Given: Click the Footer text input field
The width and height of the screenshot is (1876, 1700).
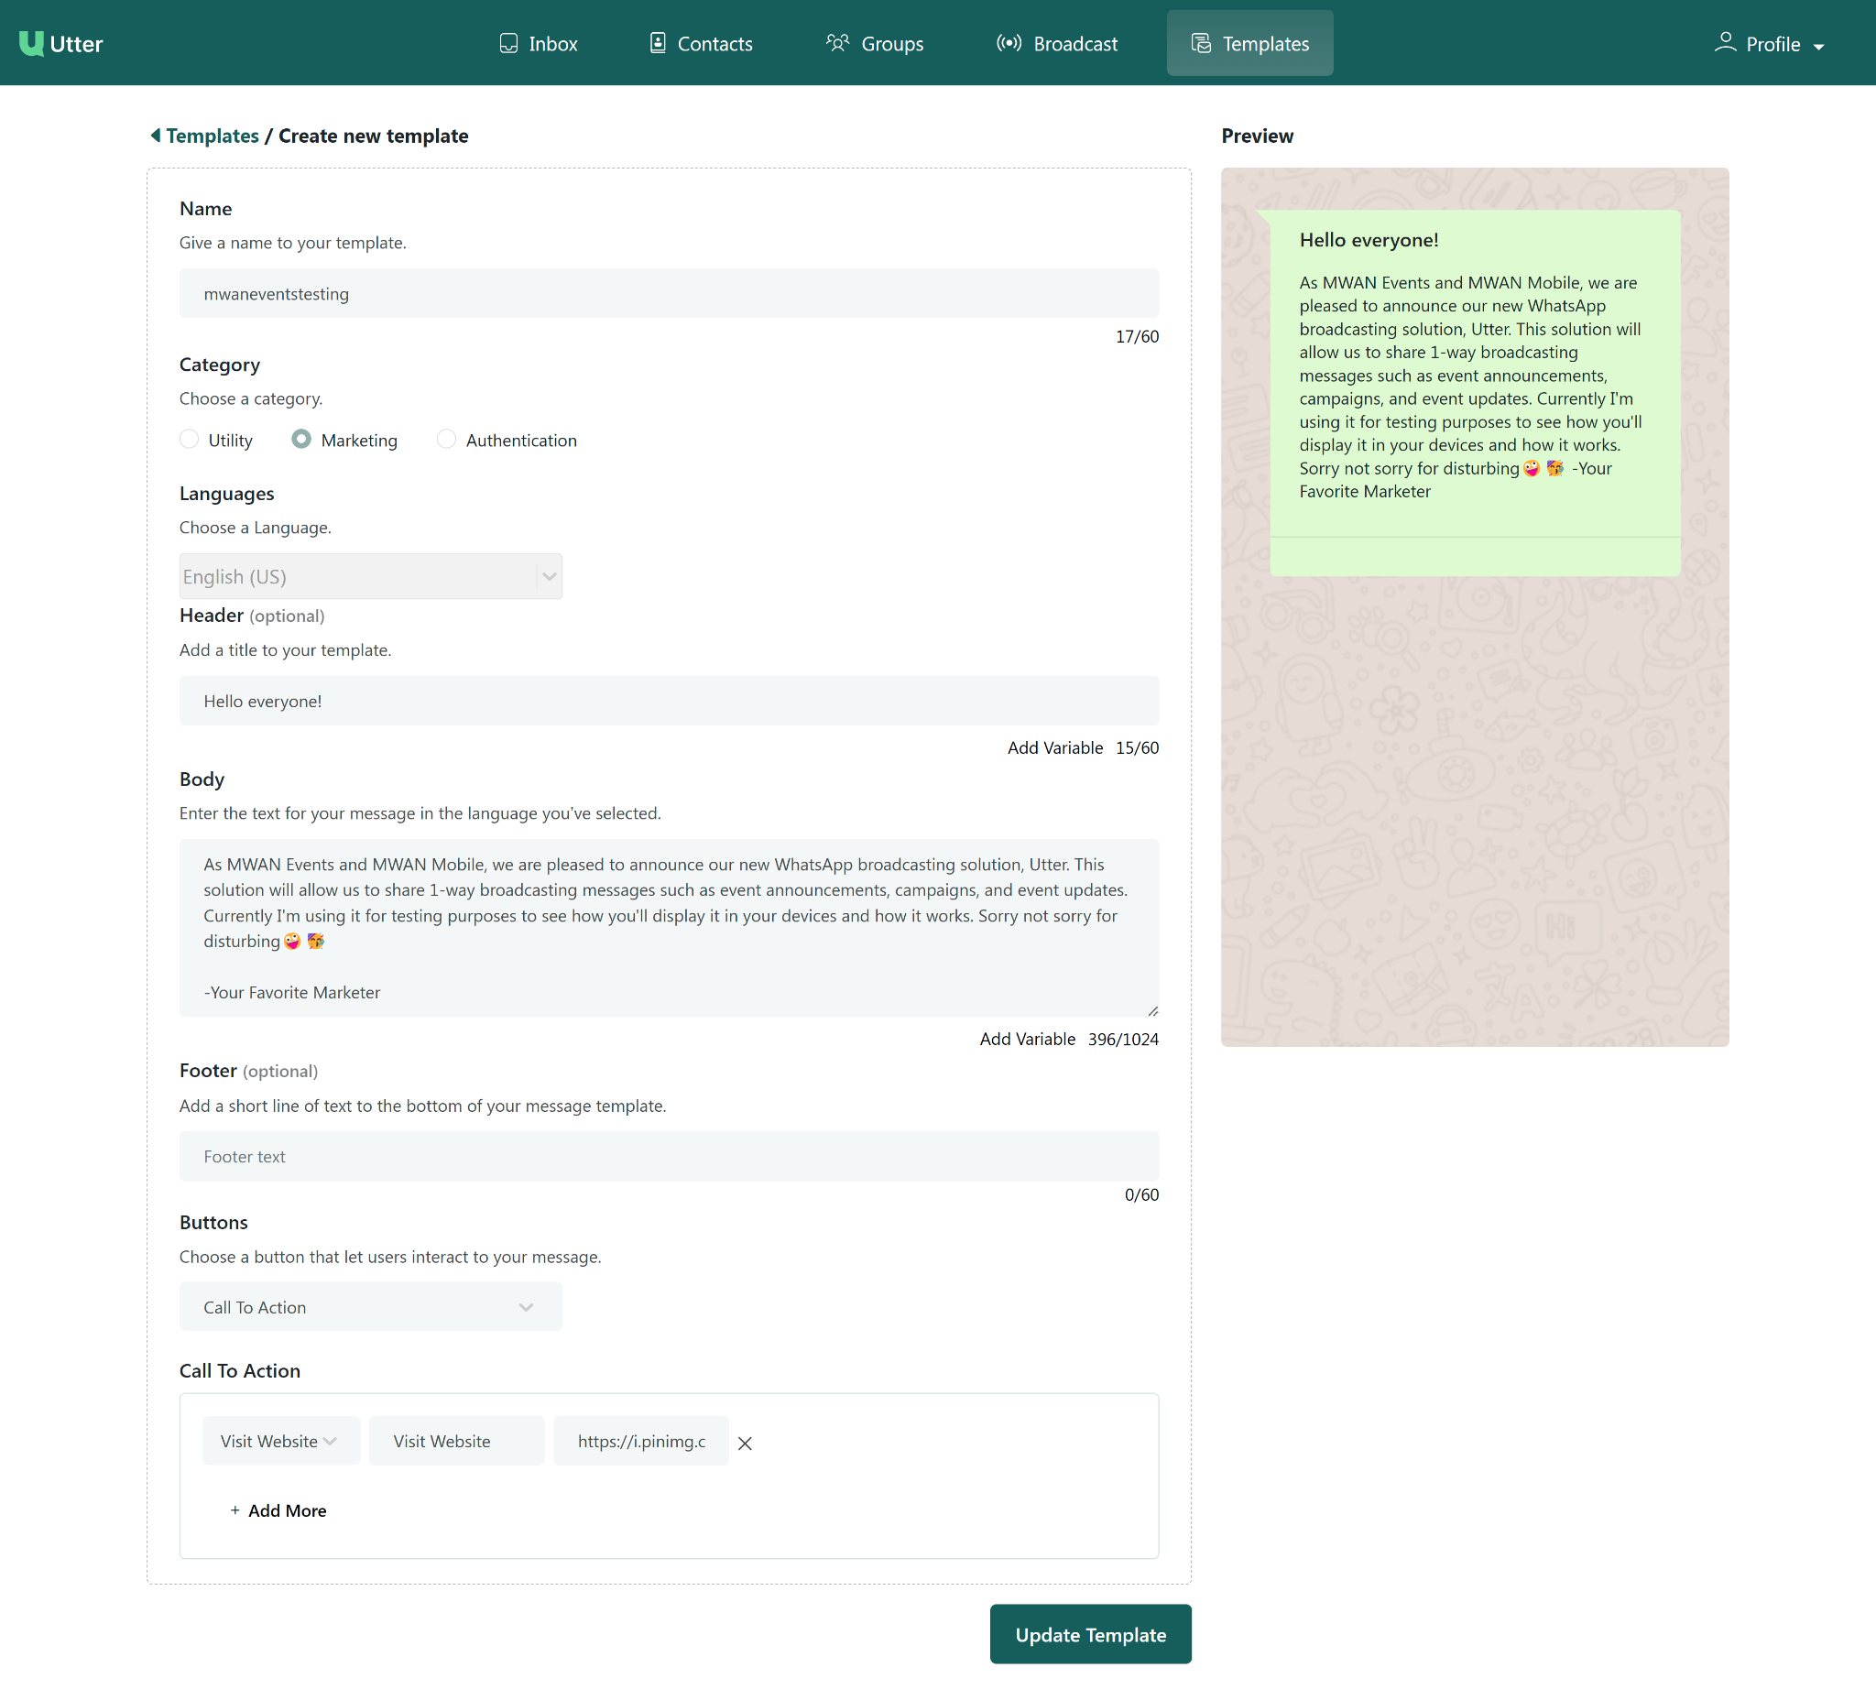Looking at the screenshot, I should pos(669,1156).
